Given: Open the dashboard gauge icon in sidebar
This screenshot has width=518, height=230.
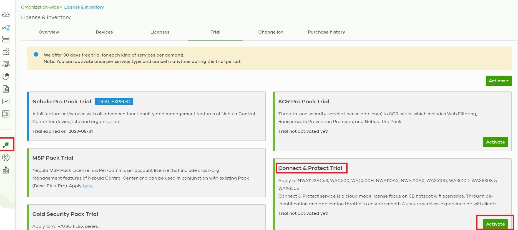Looking at the screenshot, I should (6, 14).
